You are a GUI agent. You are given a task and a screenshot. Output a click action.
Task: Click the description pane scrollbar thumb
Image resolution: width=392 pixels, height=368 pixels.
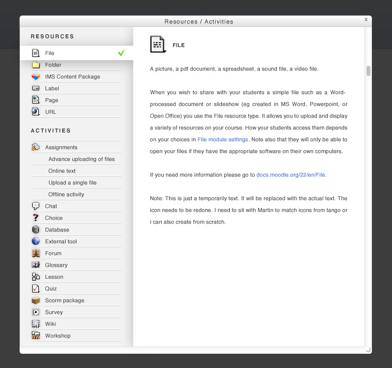(x=368, y=71)
